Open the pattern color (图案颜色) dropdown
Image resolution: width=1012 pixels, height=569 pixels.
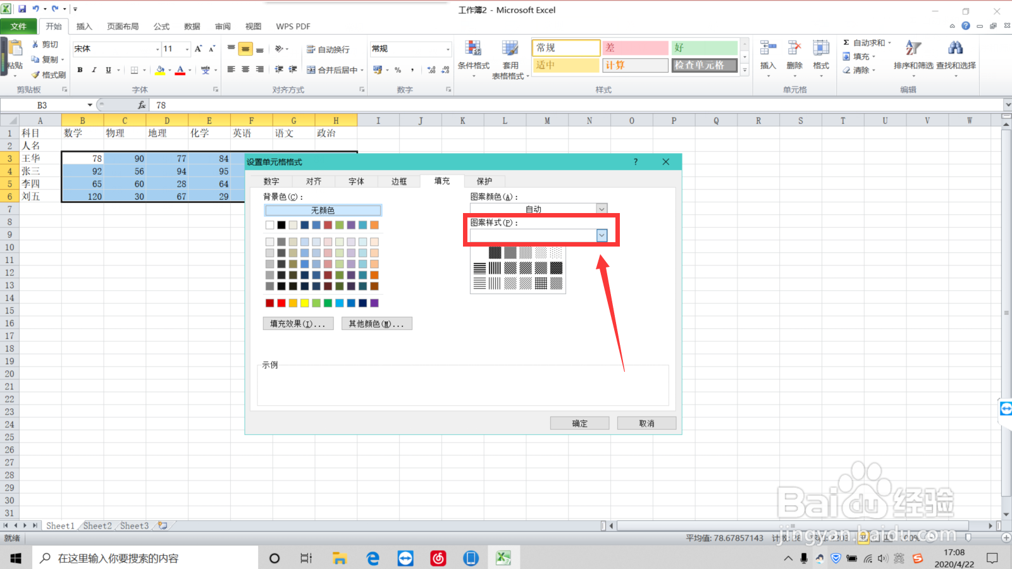point(602,209)
